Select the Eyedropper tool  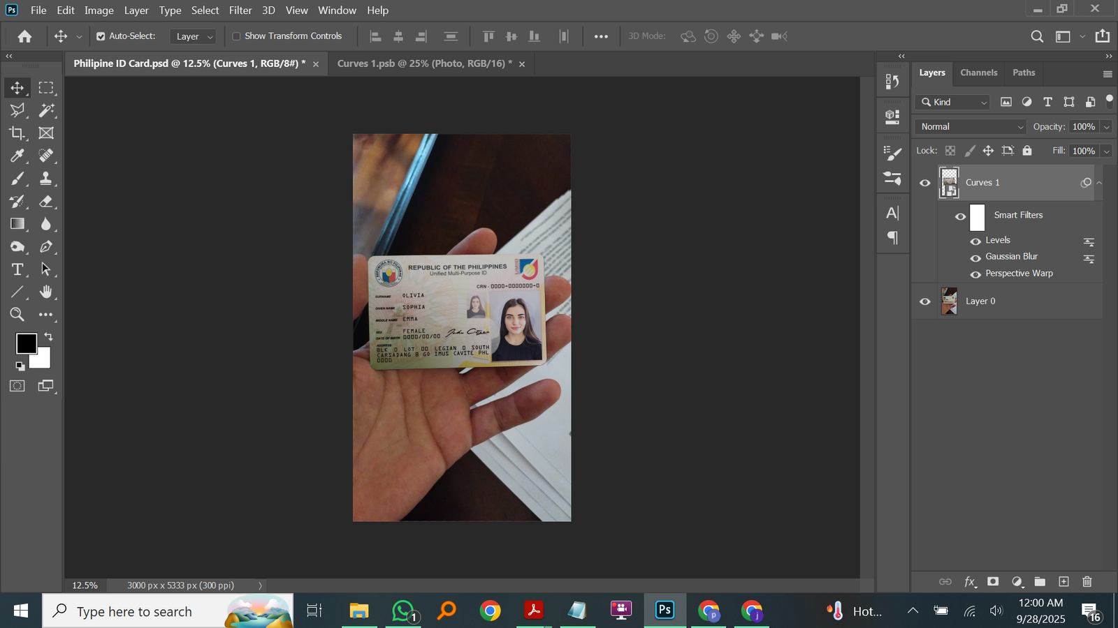(17, 156)
